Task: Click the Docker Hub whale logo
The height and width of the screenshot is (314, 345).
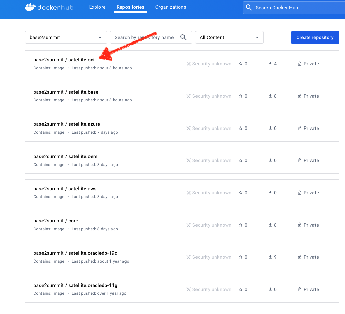Action: tap(31, 7)
